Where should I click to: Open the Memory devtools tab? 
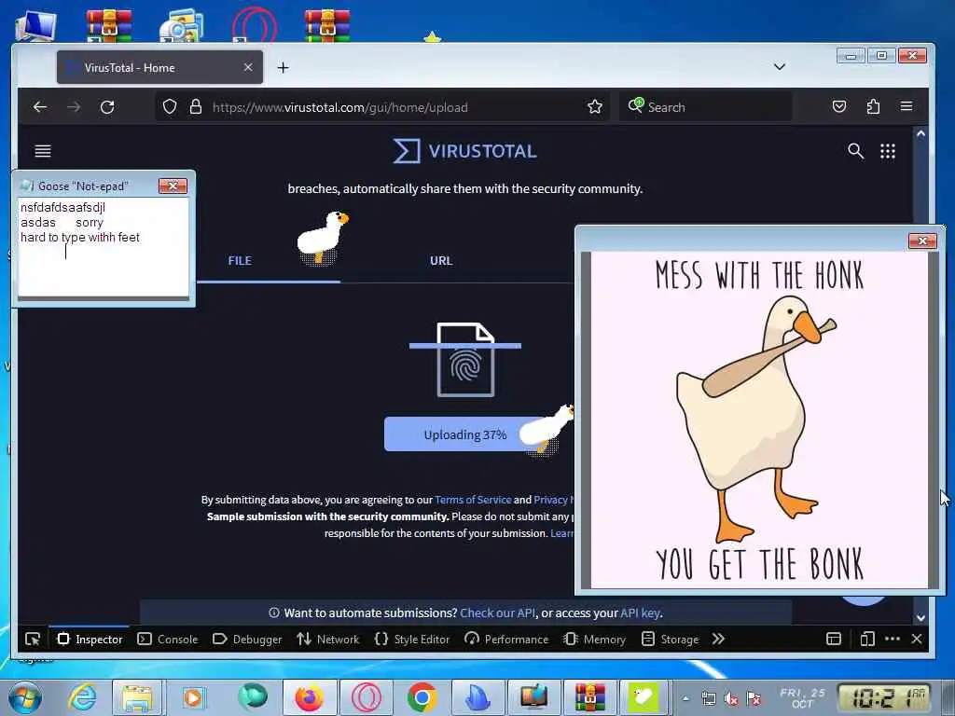tap(594, 640)
